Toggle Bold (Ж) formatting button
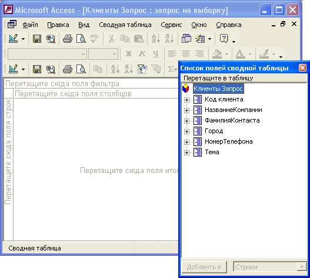The width and height of the screenshot is (310, 278). [129, 53]
